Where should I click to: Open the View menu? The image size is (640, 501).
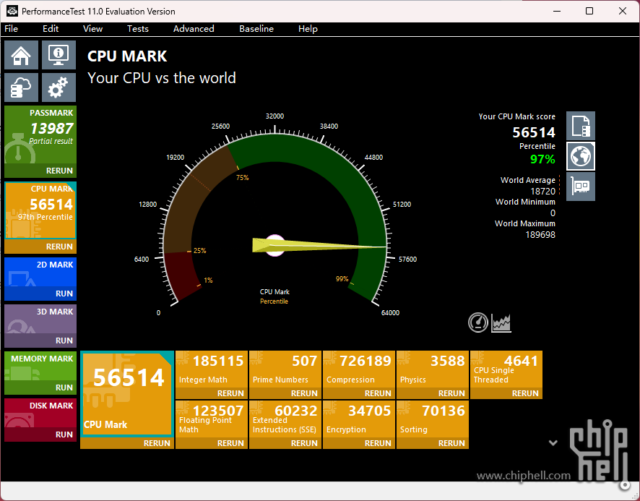pos(92,29)
